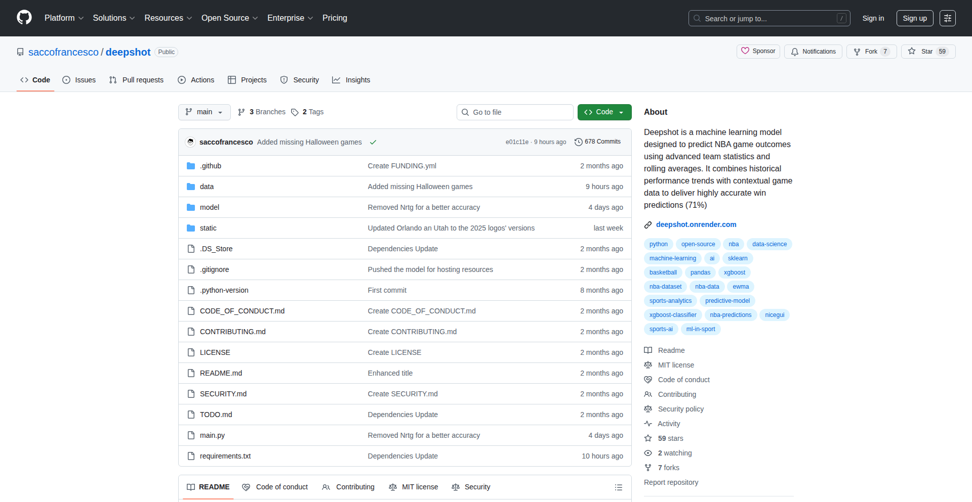The image size is (972, 502).
Task: Click the Notifications bell button
Action: point(813,52)
